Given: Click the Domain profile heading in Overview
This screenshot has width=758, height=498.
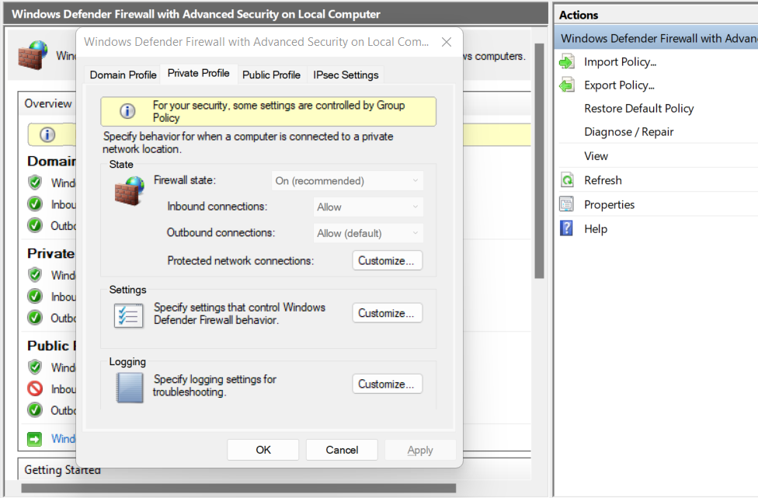Looking at the screenshot, I should [51, 161].
